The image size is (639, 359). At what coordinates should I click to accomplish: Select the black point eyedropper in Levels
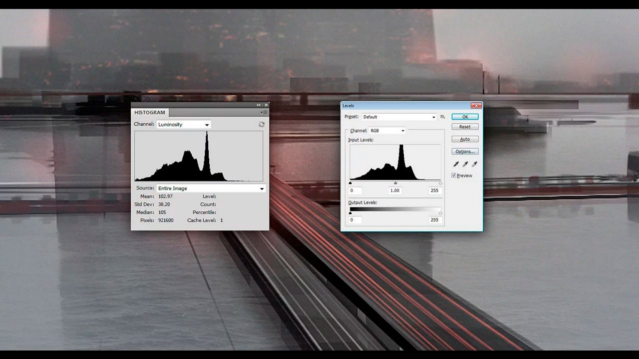pyautogui.click(x=456, y=164)
